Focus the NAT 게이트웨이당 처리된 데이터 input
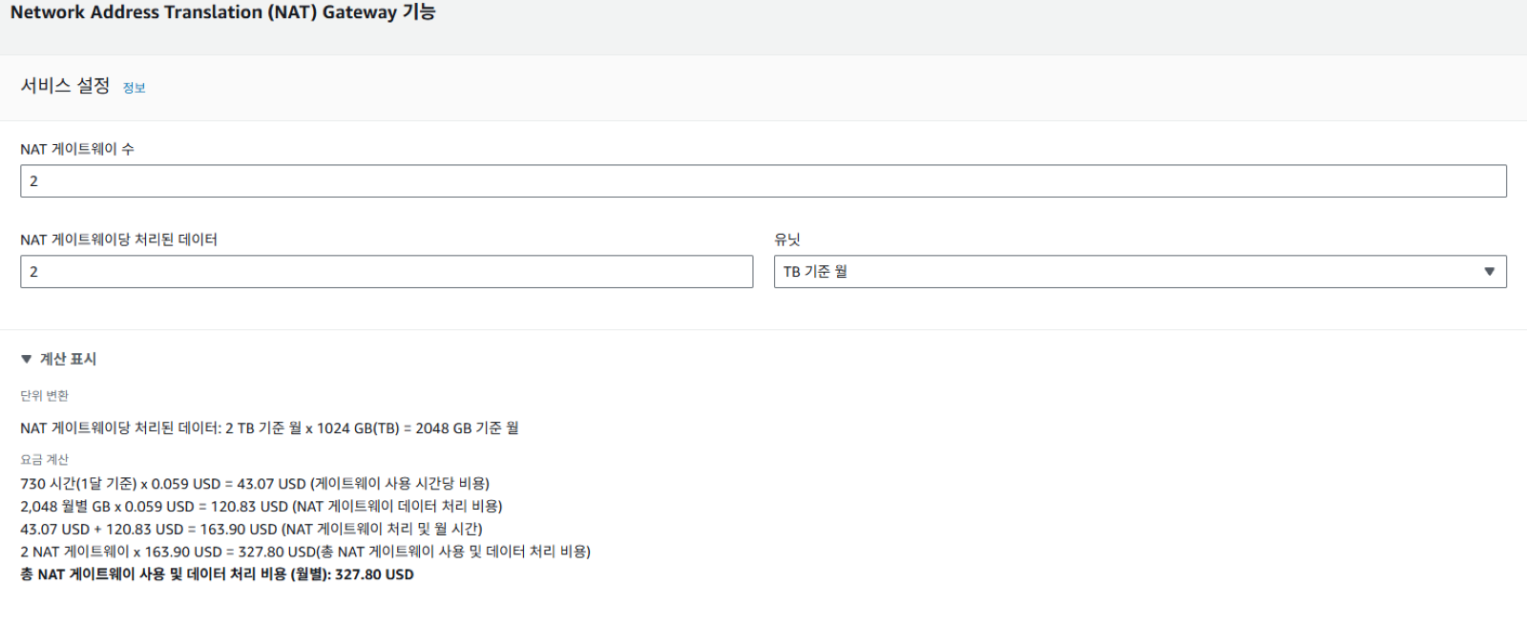This screenshot has width=1527, height=626. (387, 272)
